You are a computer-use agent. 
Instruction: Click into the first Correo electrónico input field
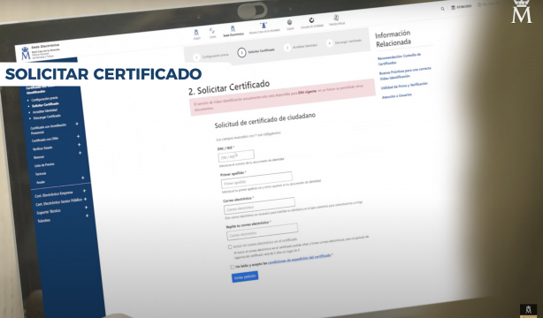tap(259, 206)
